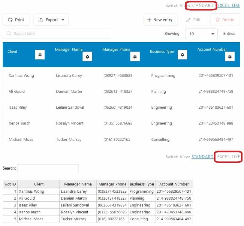Viewport: 244px width, 226px height.
Task: Select (0135) 55876693 cell in Excel-like table
Action: [x=112, y=212]
